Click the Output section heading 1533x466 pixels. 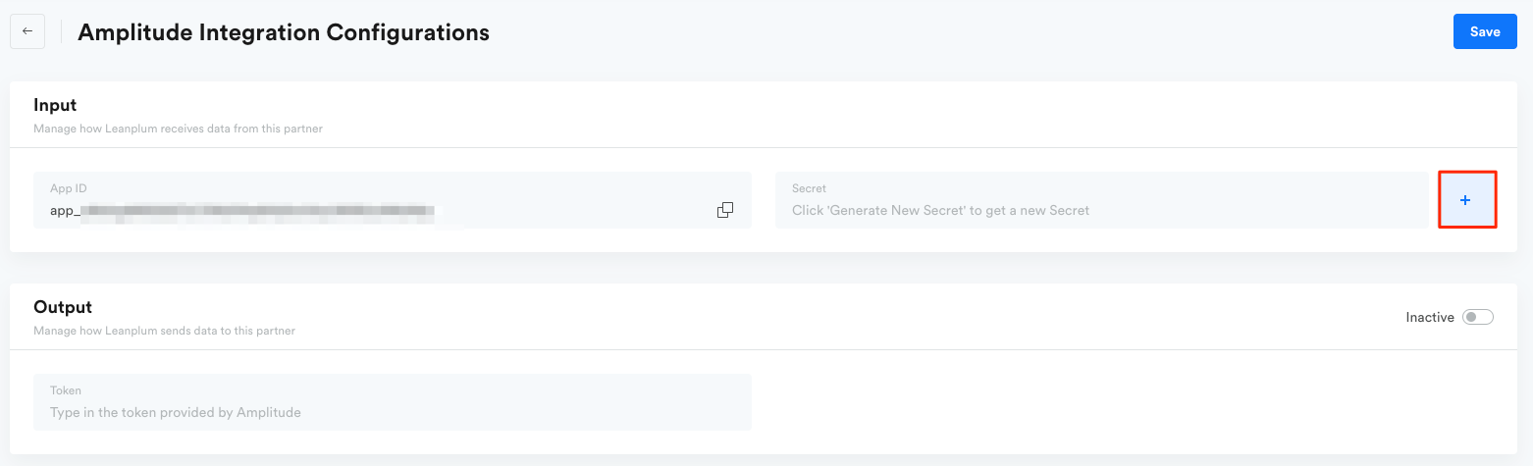click(63, 307)
